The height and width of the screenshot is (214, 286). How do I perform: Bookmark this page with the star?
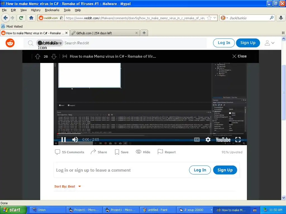click(209, 18)
